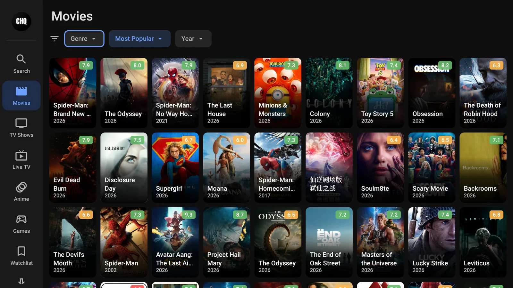Open The Death of Robin Hood card
The height and width of the screenshot is (288, 513).
(x=483, y=93)
